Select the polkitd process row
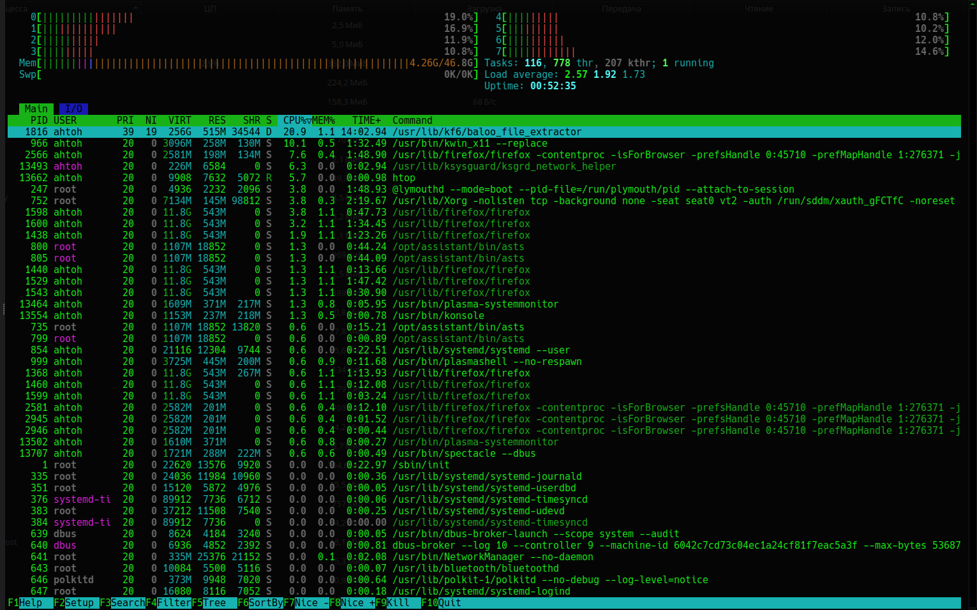 coord(484,580)
